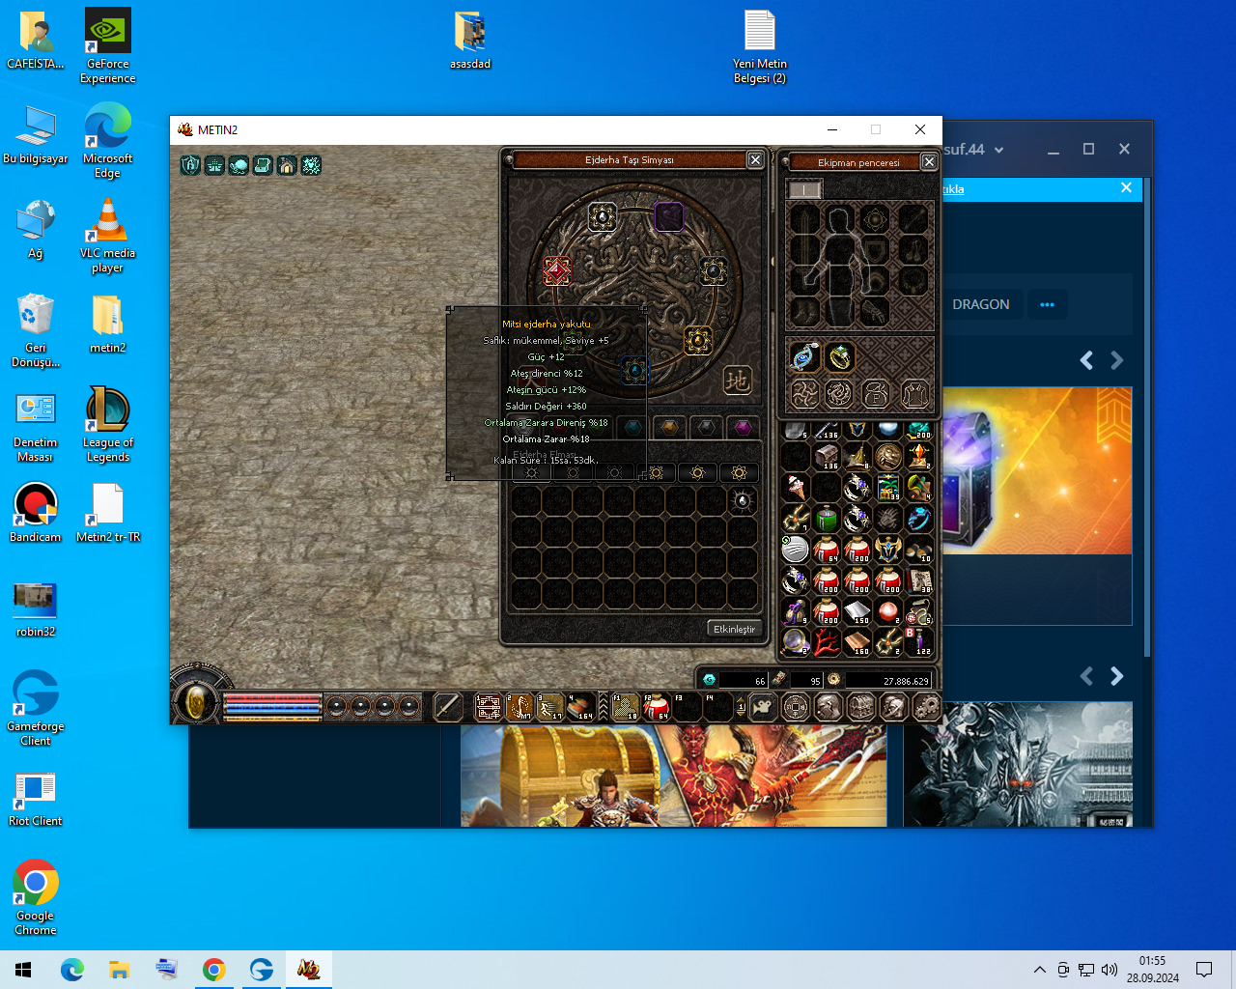Choose the fifth dragon stone grade tab
Viewport: 1236px width, 989px height.
[698, 472]
